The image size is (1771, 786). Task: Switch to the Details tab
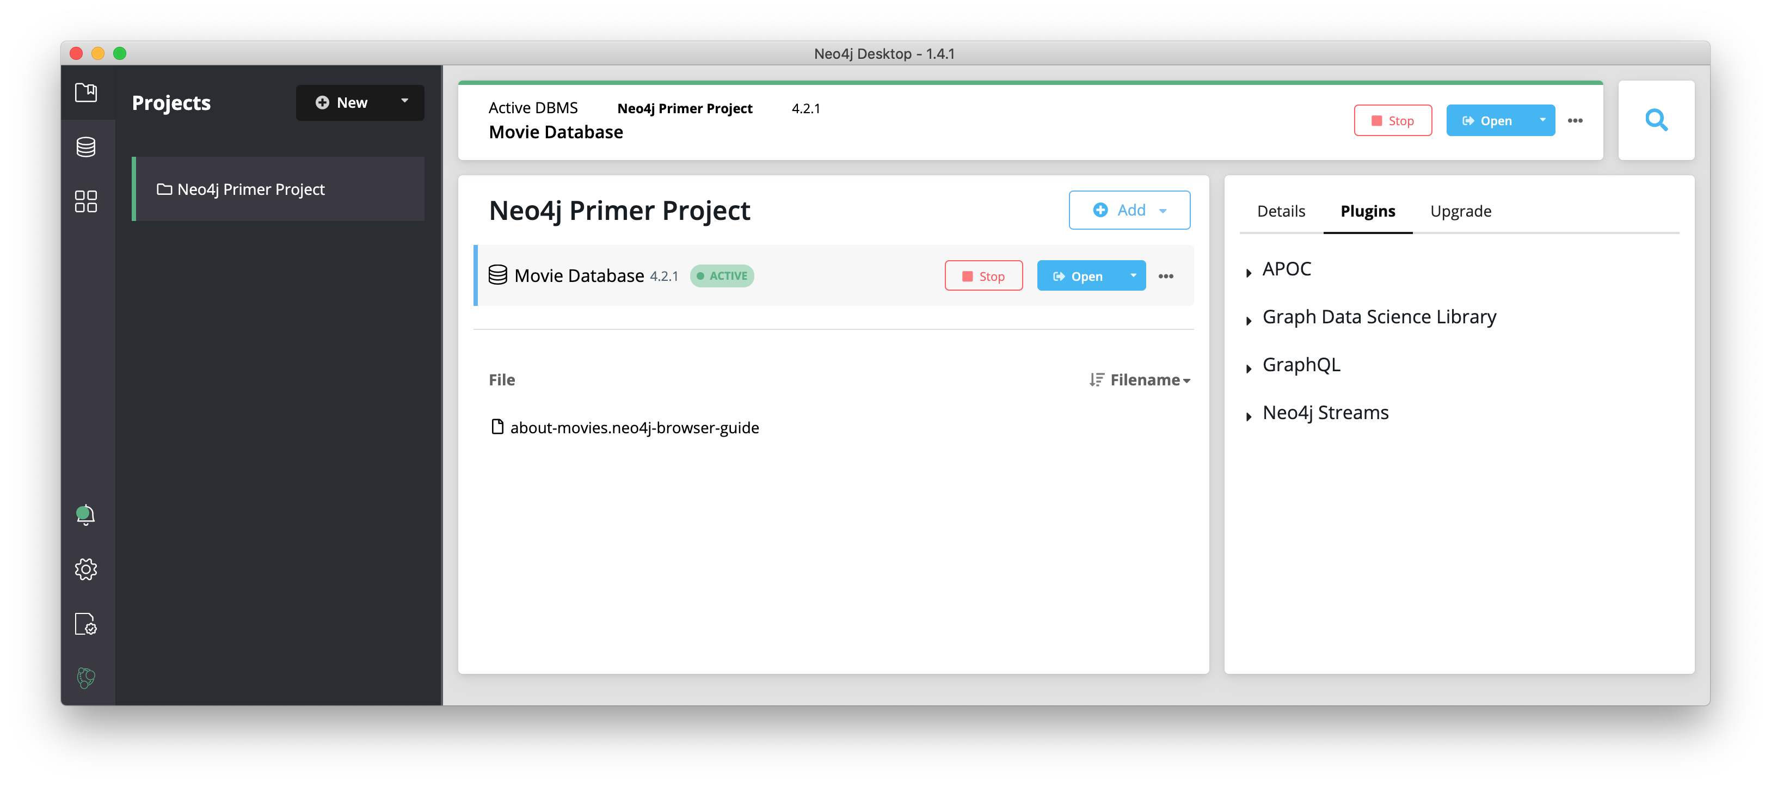1281,211
